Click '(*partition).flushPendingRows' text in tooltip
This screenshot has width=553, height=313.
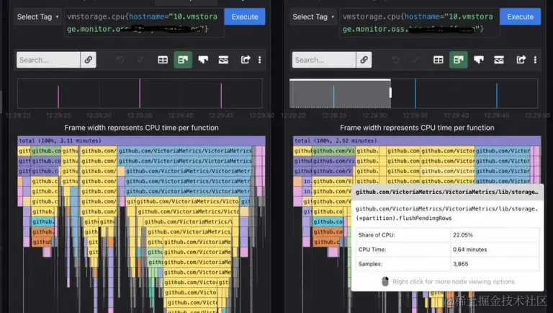coord(403,218)
